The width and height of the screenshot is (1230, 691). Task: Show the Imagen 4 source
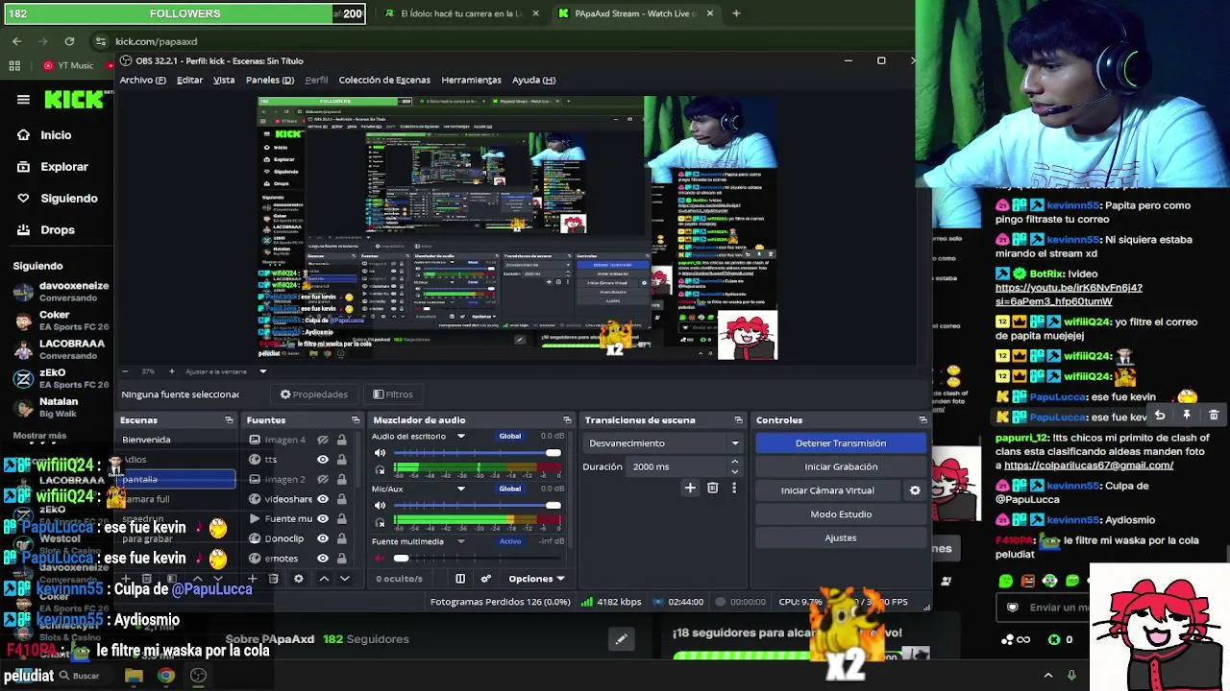click(323, 440)
